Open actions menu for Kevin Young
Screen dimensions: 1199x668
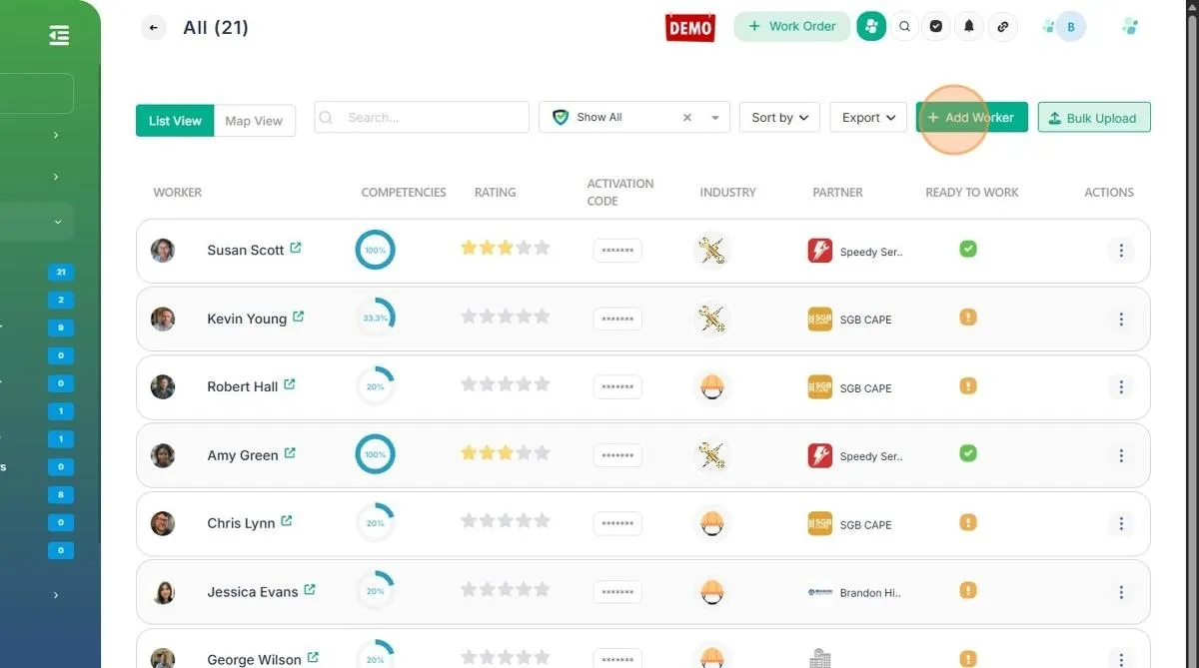pyautogui.click(x=1120, y=320)
